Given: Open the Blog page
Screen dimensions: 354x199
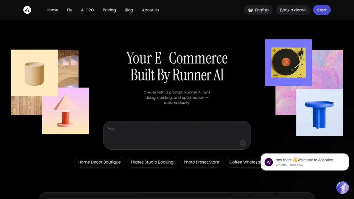Looking at the screenshot, I should [129, 10].
